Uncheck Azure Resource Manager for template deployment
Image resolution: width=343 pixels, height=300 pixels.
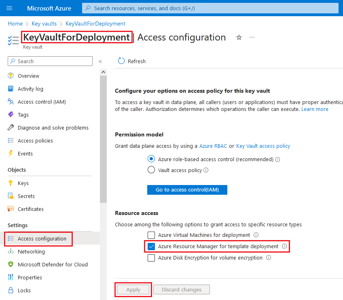tap(151, 246)
